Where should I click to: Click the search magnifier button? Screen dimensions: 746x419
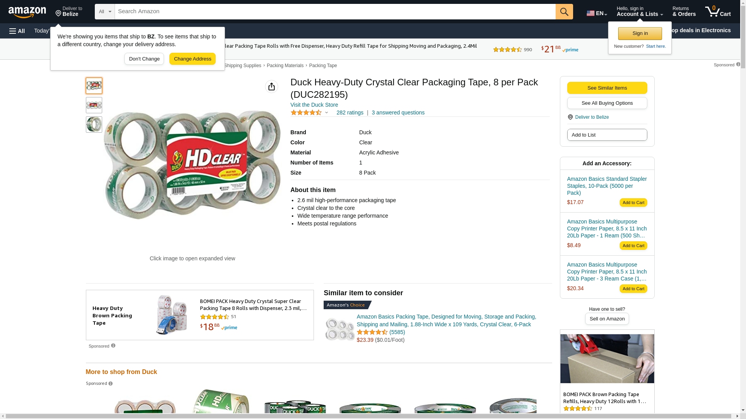pos(564,12)
